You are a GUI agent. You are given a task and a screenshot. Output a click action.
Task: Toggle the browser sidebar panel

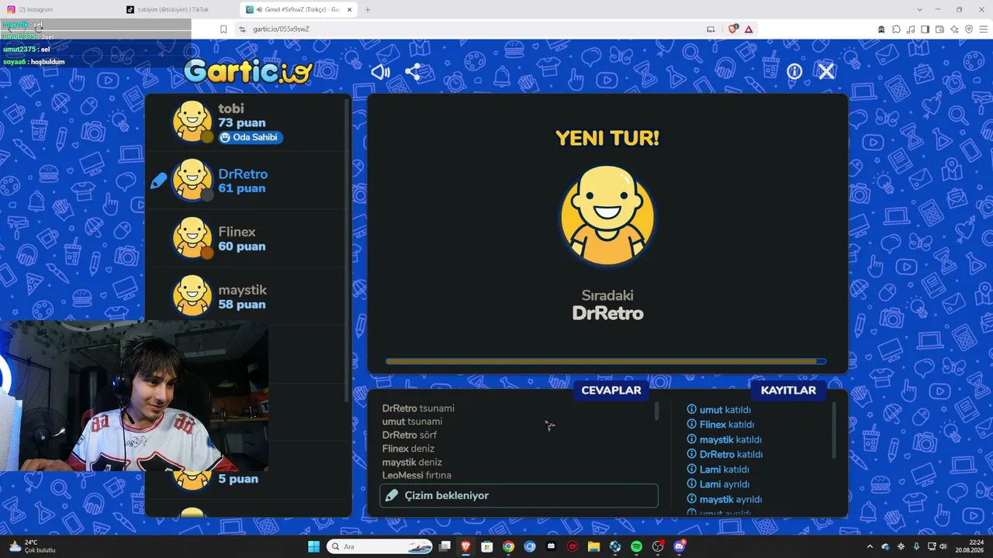coord(925,29)
